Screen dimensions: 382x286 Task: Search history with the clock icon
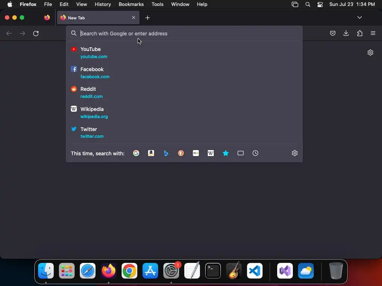[x=255, y=153]
